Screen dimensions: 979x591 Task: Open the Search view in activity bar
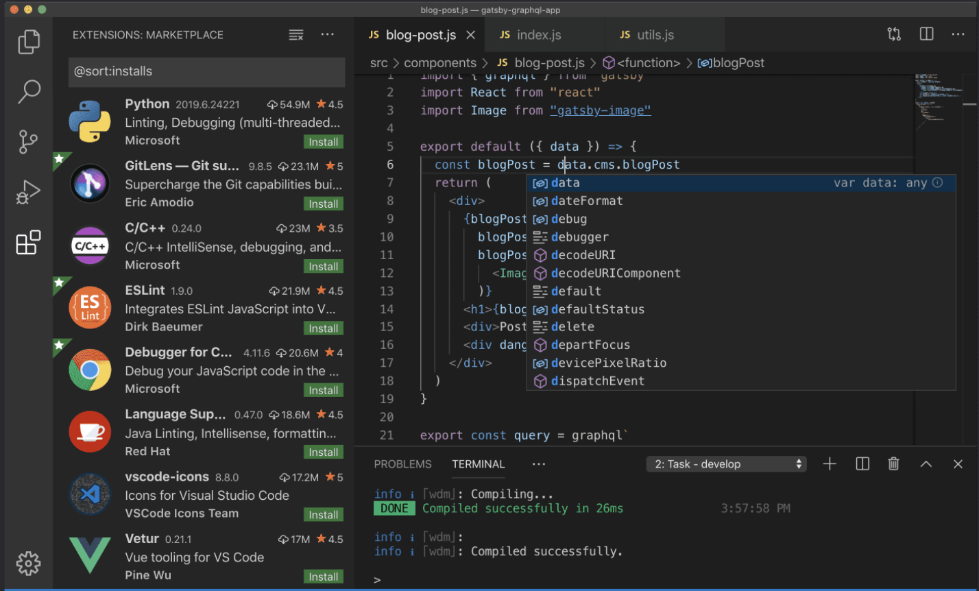click(28, 91)
